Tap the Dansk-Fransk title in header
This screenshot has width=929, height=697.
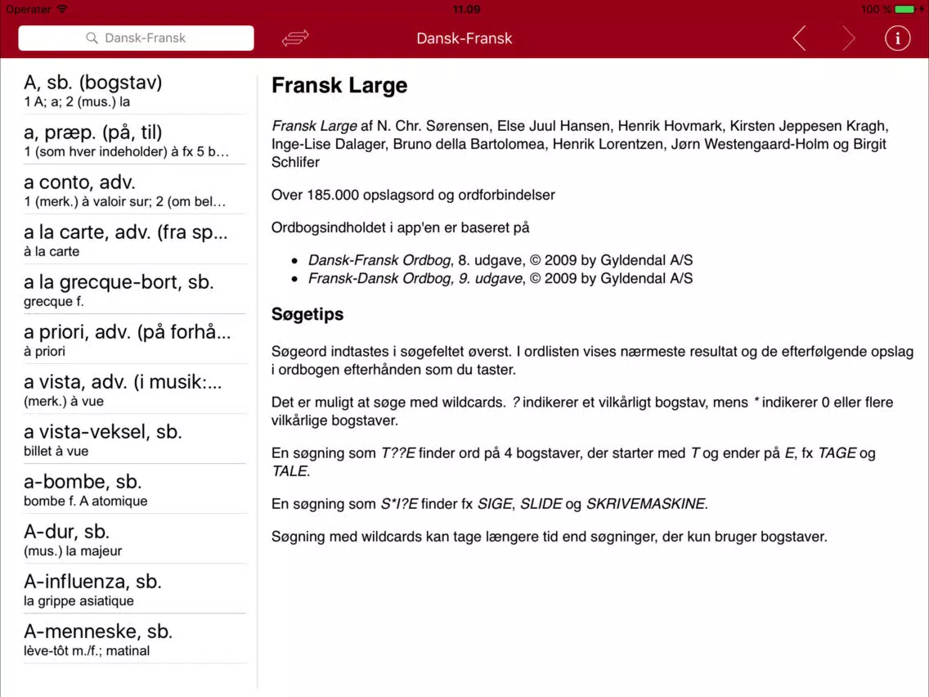464,38
